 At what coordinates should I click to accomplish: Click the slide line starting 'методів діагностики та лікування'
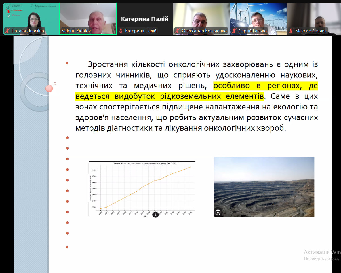tap(180, 128)
